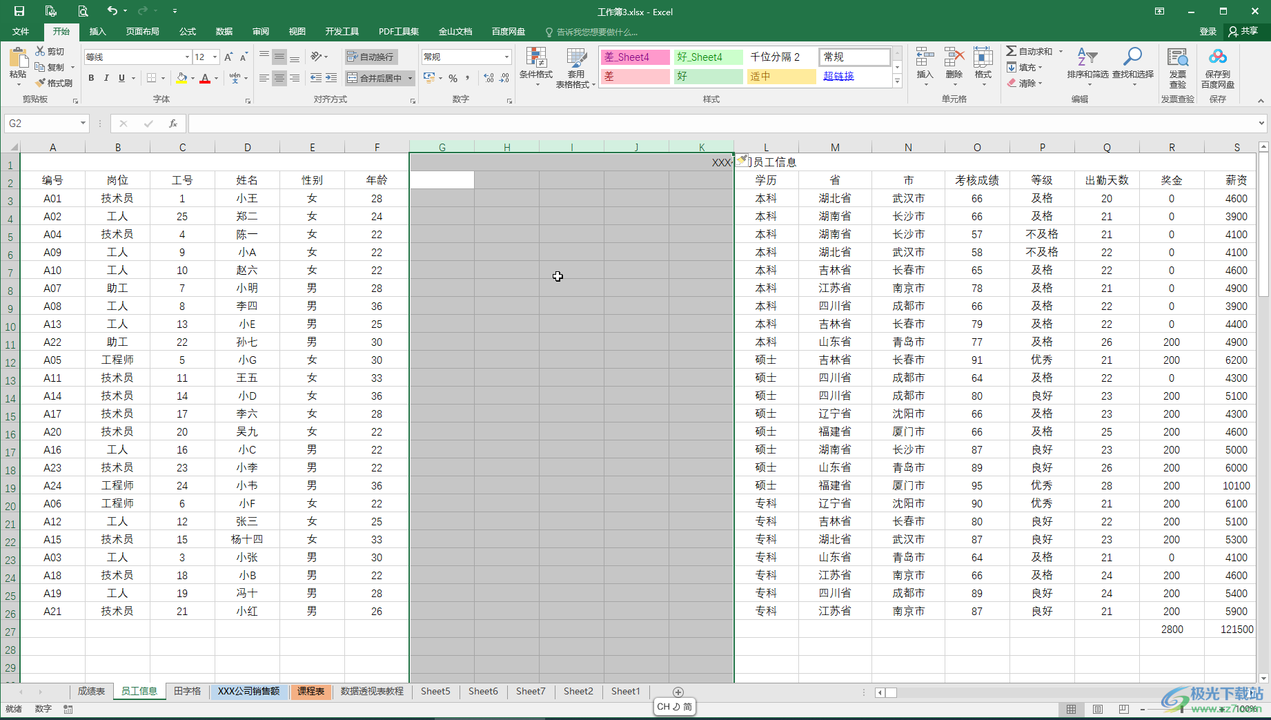Click the 登录 sign-in link
This screenshot has width=1271, height=720.
(x=1208, y=31)
